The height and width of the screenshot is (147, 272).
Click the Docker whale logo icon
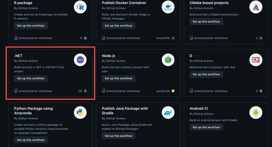pos(168,7)
